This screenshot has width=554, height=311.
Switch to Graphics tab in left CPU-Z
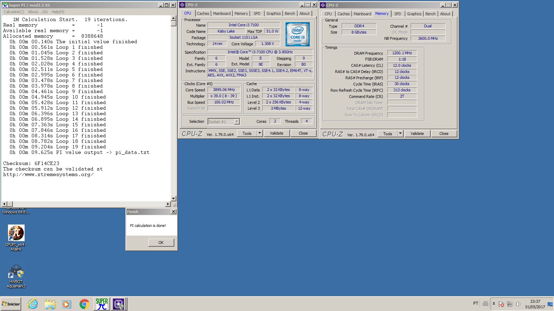[274, 13]
